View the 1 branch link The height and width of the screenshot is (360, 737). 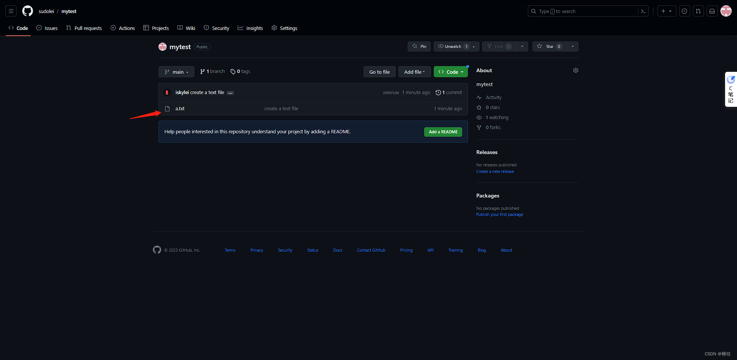[x=212, y=71]
